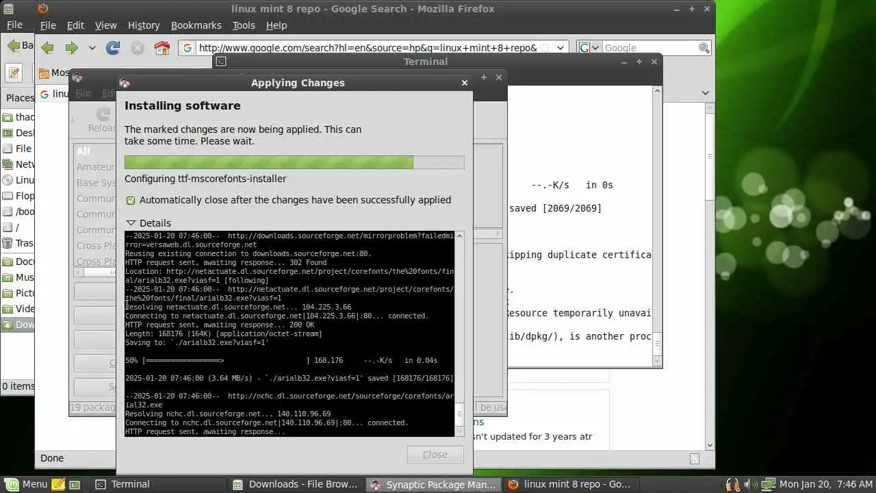This screenshot has width=876, height=493.
Task: Open the Firefox Tools menu
Action: (244, 25)
